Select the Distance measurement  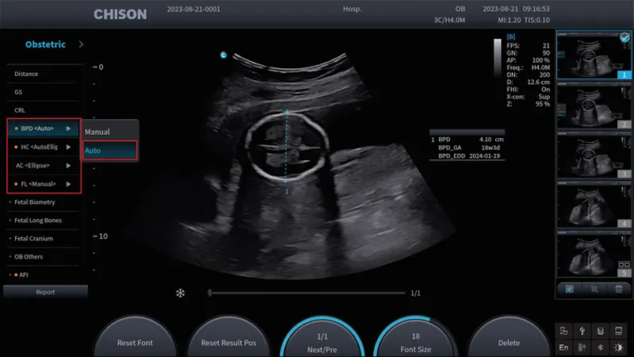43,74
